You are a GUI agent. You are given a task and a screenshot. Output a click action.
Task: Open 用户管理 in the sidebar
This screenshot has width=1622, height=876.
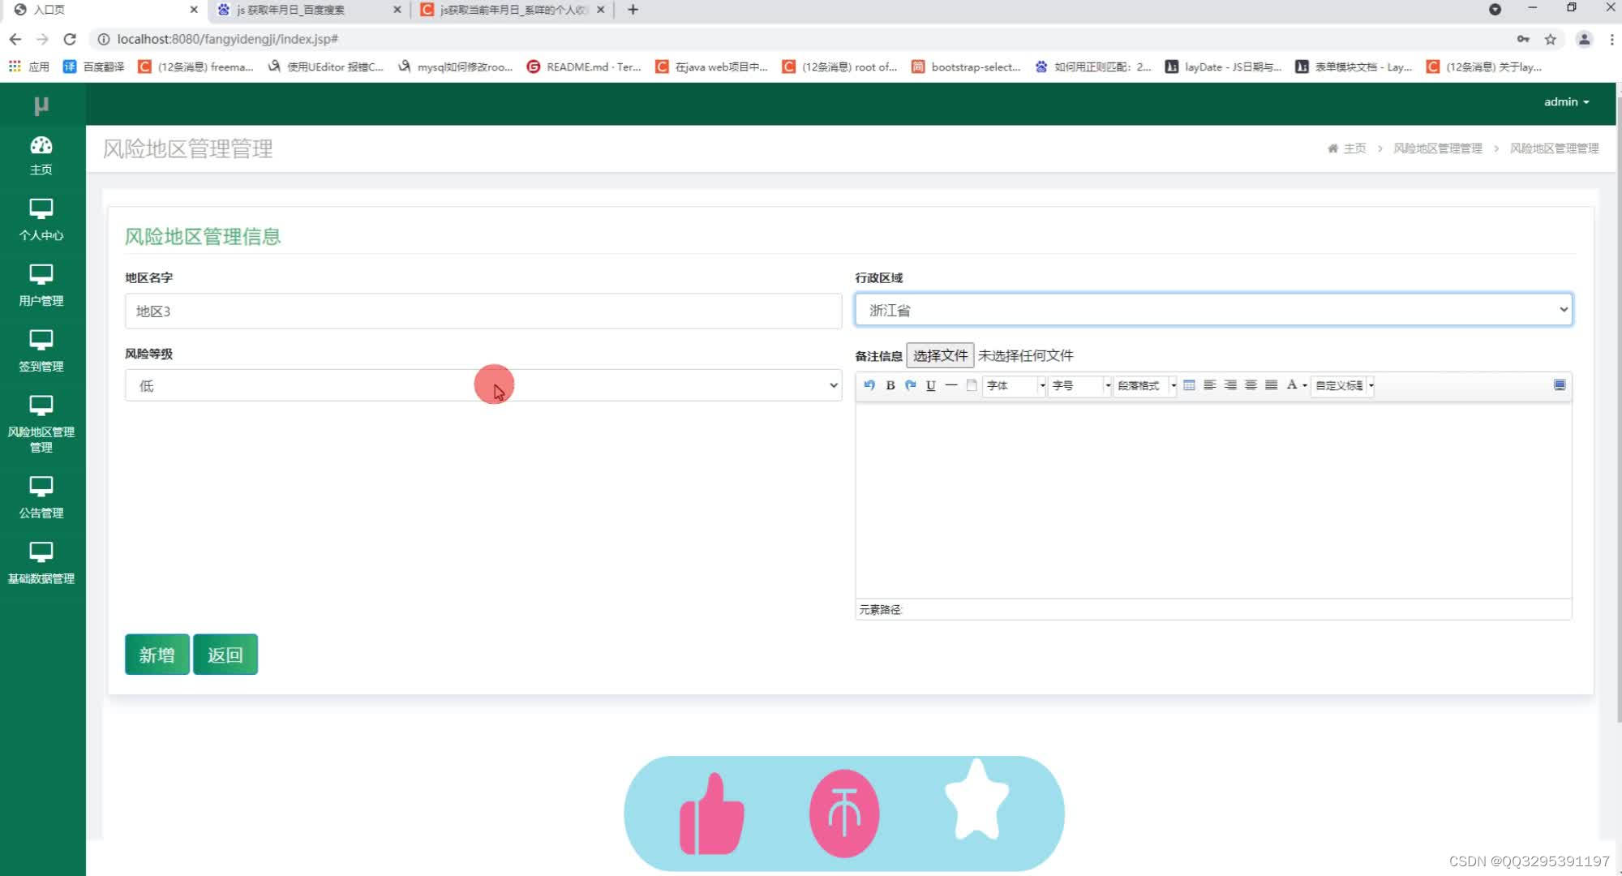pyautogui.click(x=41, y=286)
